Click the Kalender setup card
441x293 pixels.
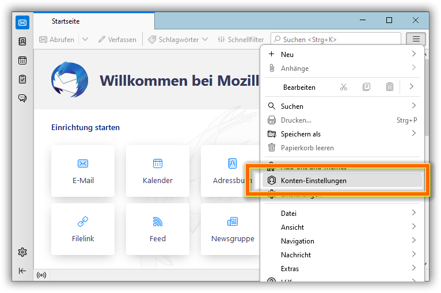tap(158, 171)
